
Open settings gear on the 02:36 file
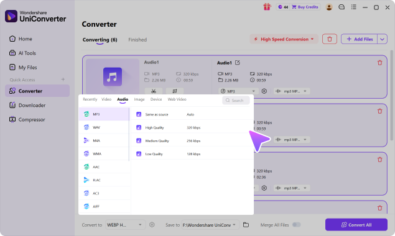(x=264, y=188)
